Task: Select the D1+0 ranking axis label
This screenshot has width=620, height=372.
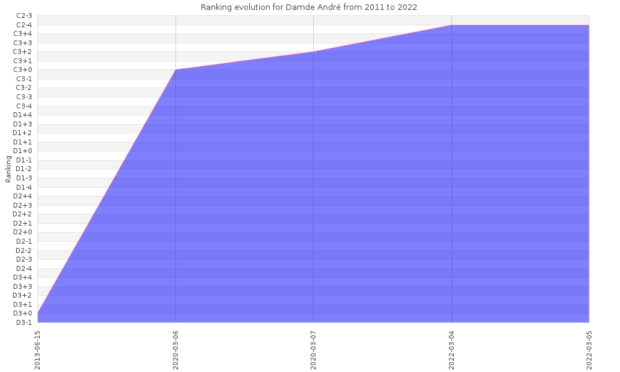Action: (23, 151)
